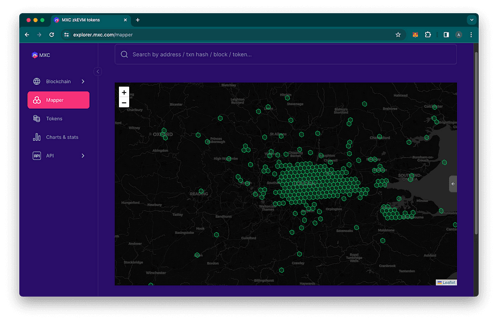Click the search magnifier icon
Viewport: 498px width, 322px height.
tap(124, 55)
